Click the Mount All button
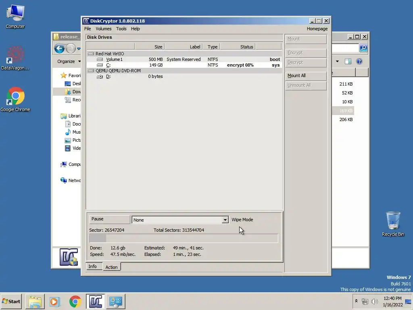Image resolution: width=413 pixels, height=310 pixels. [306, 75]
